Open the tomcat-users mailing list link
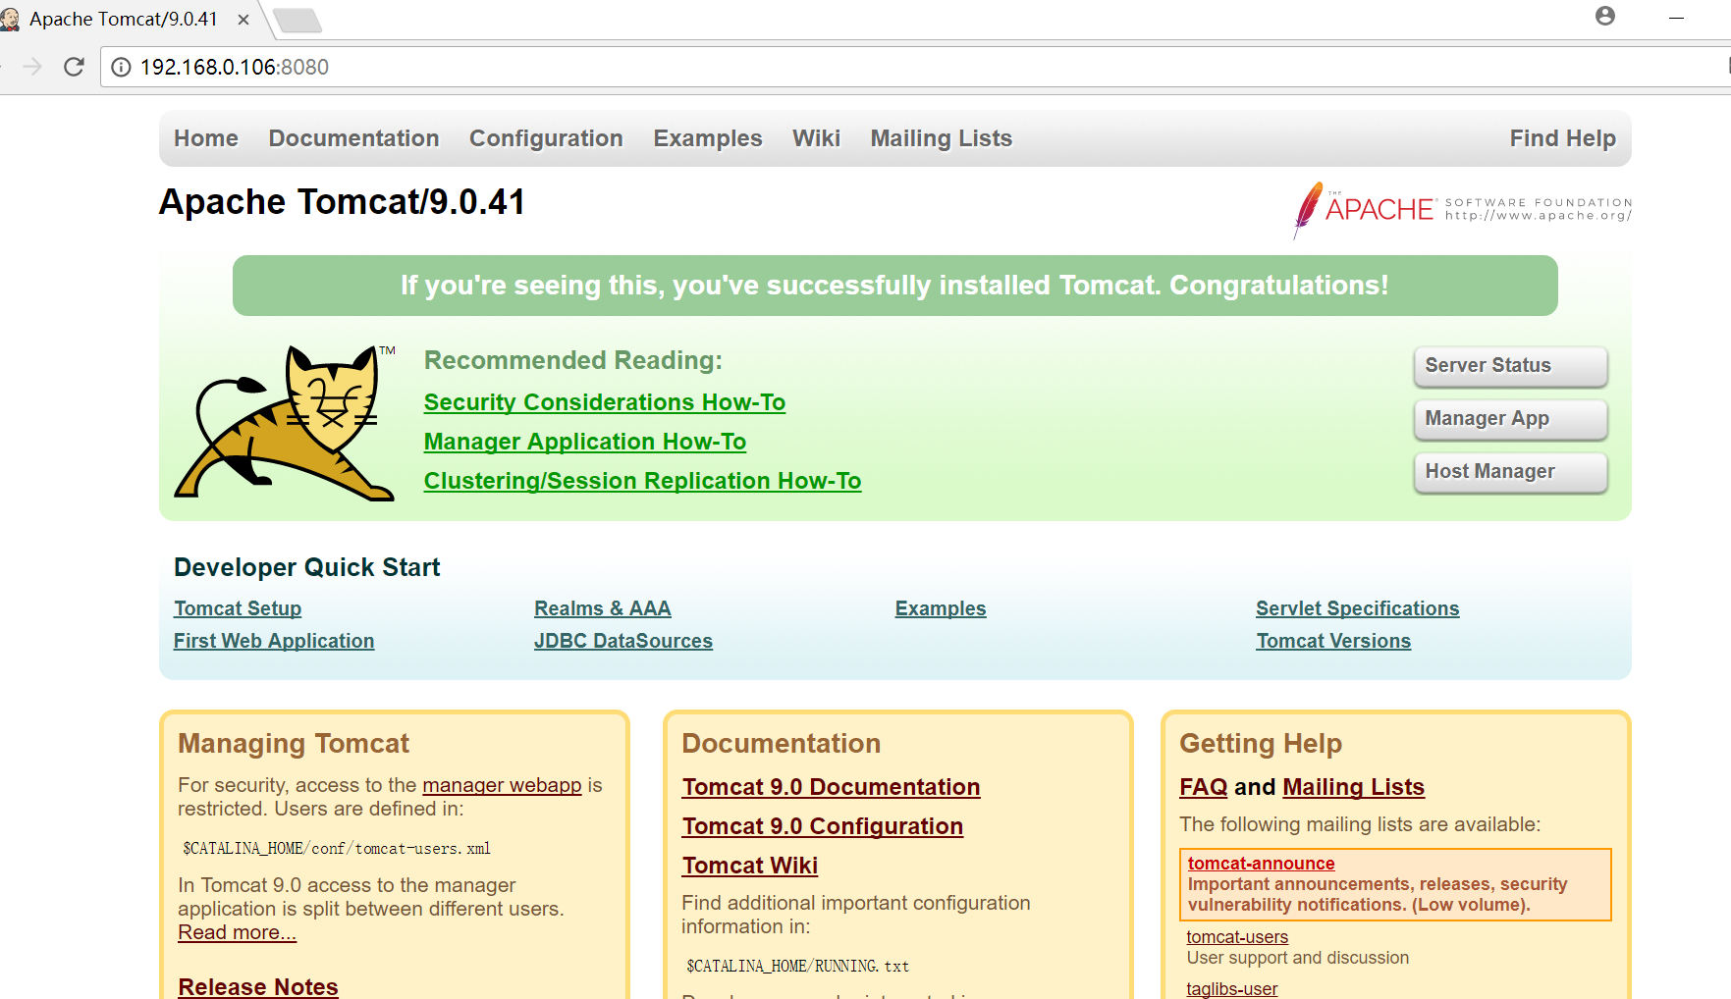The height and width of the screenshot is (999, 1731). (x=1237, y=937)
